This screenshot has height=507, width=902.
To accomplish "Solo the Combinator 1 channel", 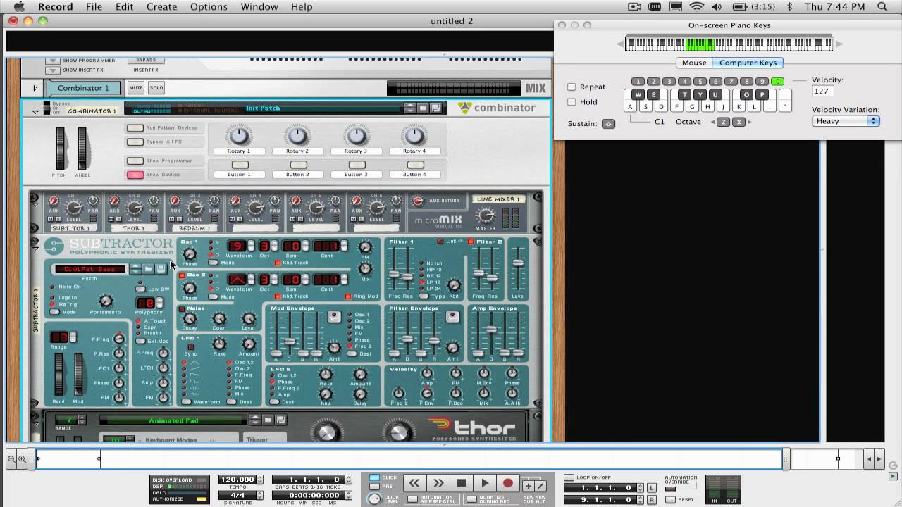I will (x=156, y=88).
